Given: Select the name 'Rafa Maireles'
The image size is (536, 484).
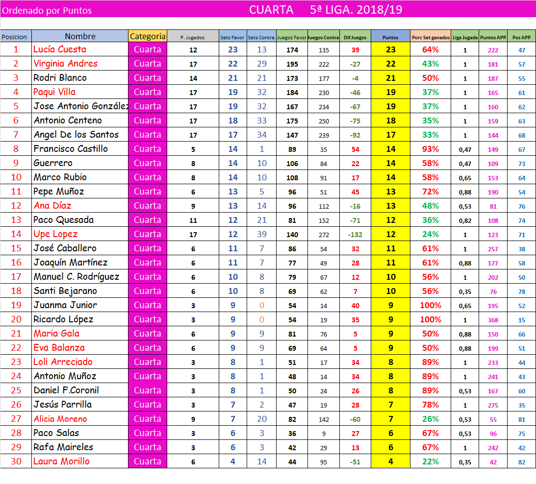Looking at the screenshot, I should [x=63, y=447].
